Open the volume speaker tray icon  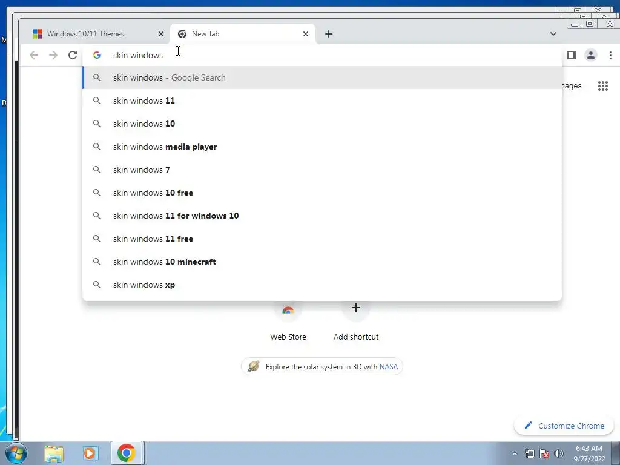559,453
